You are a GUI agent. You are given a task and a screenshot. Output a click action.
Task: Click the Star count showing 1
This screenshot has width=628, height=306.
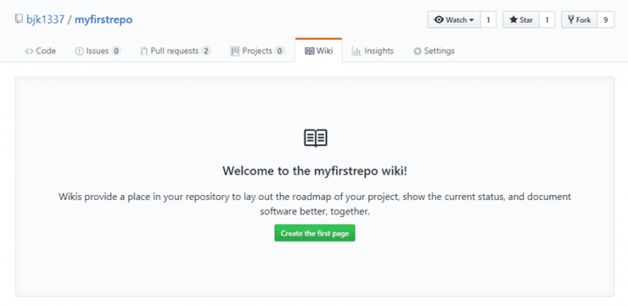pos(547,20)
